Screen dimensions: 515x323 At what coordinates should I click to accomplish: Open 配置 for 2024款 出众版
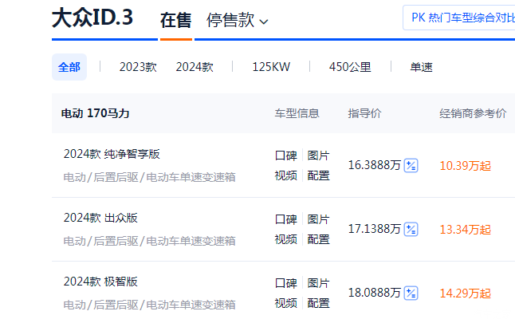pyautogui.click(x=318, y=239)
